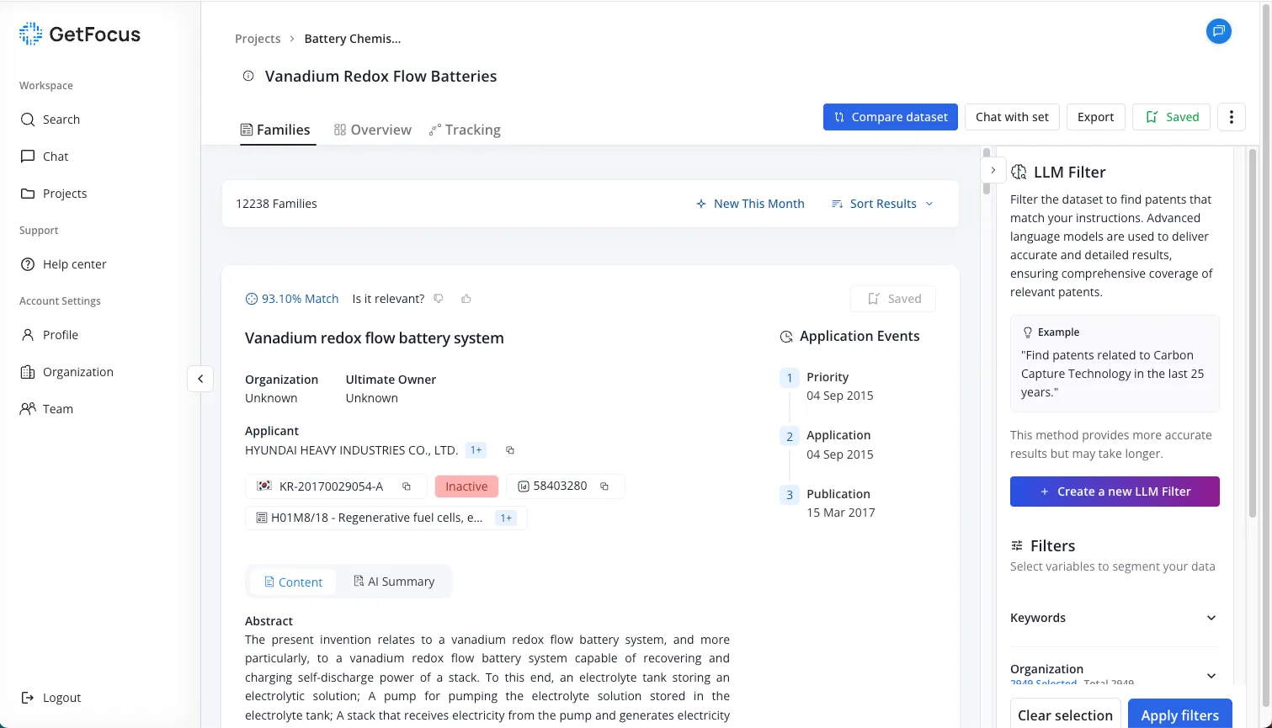Open the Sort Results dropdown

(x=882, y=204)
